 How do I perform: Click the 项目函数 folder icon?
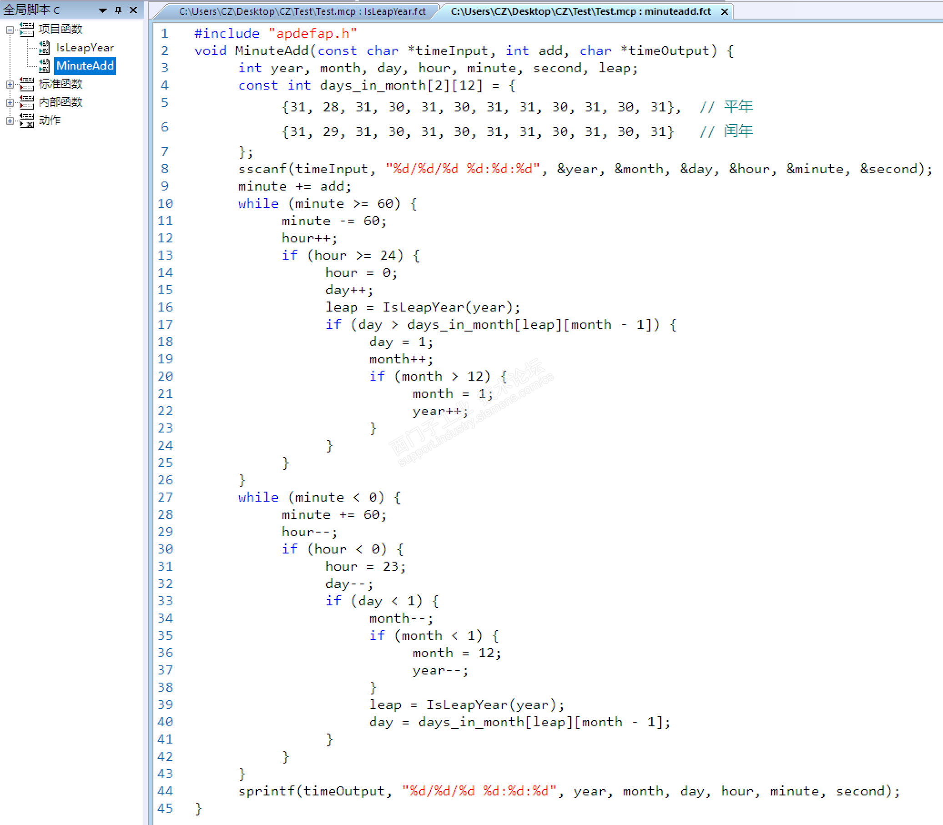tap(27, 30)
